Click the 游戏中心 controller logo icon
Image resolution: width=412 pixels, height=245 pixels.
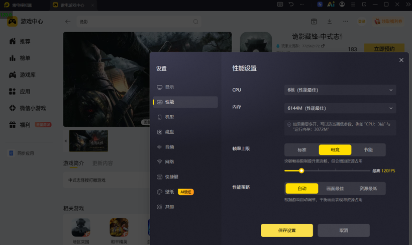pyautogui.click(x=13, y=22)
